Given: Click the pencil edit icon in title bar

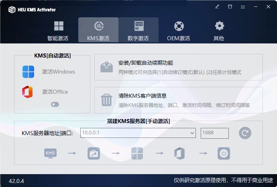Looking at the screenshot, I should 217,7.
